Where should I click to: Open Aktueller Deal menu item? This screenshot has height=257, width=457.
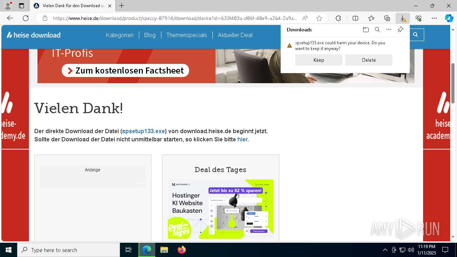(235, 35)
